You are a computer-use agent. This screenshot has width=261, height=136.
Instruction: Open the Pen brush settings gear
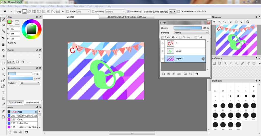[x=36, y=112]
